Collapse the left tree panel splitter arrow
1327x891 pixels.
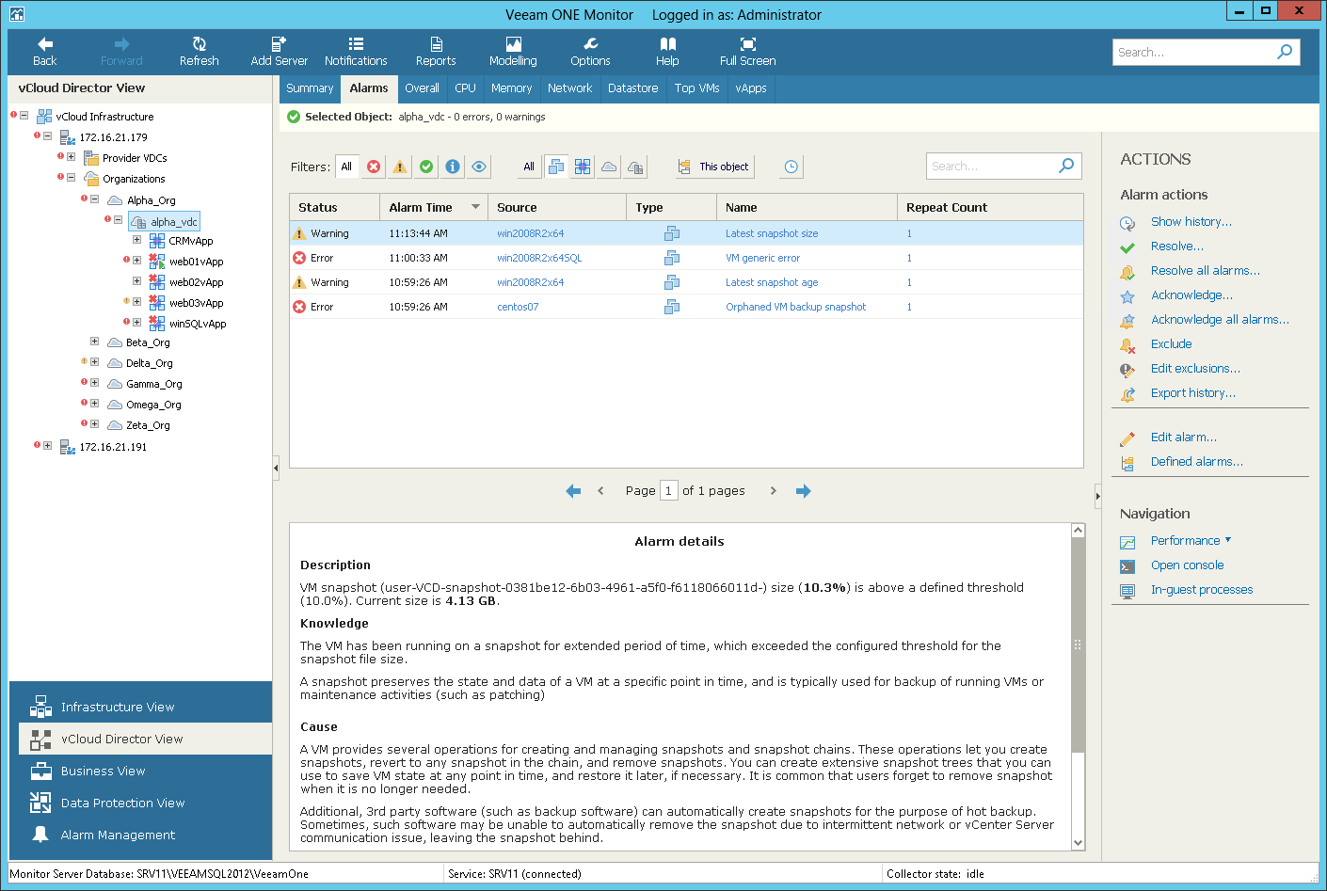276,468
